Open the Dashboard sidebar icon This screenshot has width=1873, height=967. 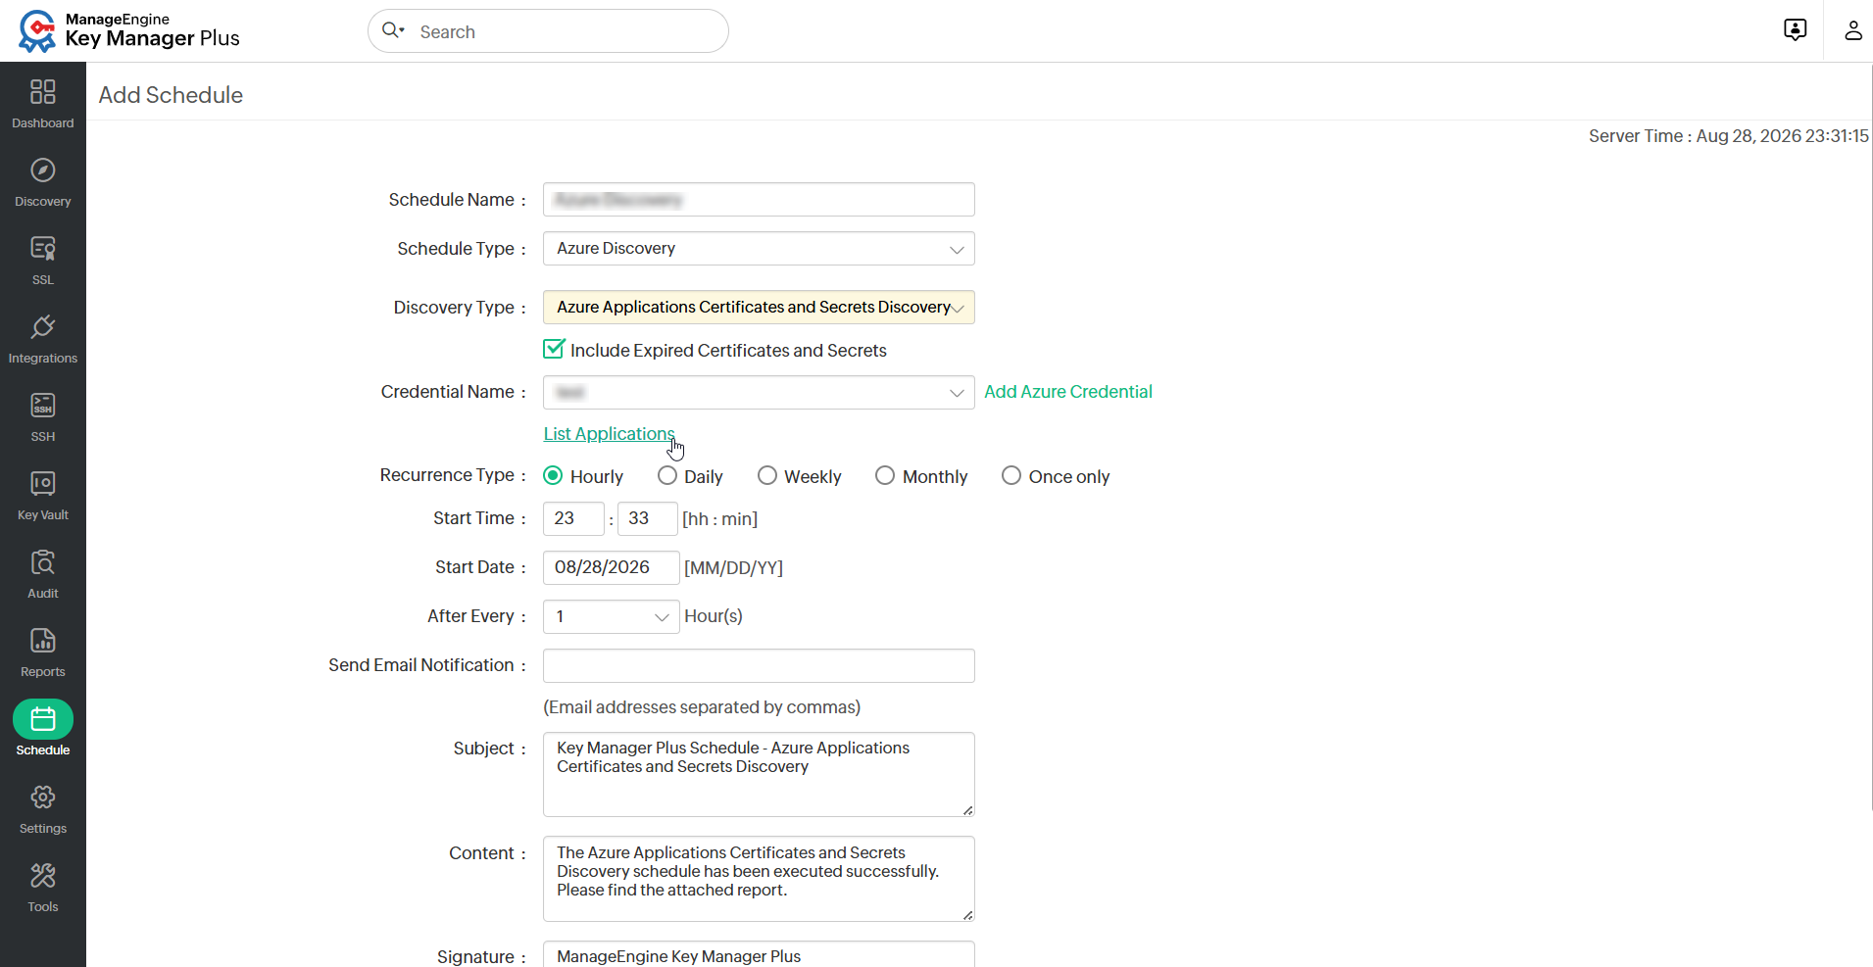43,92
